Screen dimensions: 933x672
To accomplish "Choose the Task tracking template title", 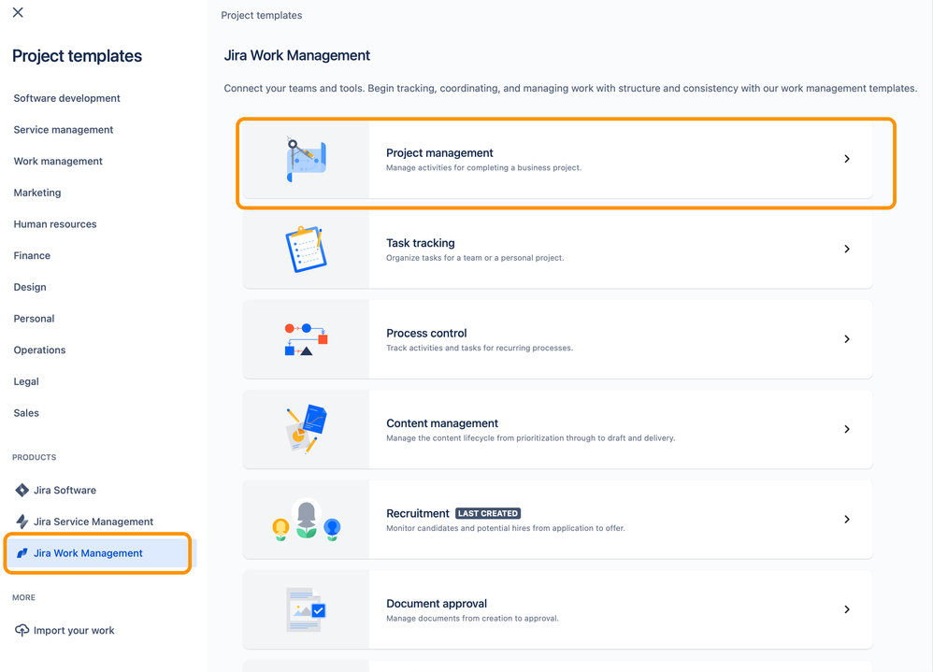I will pyautogui.click(x=421, y=243).
